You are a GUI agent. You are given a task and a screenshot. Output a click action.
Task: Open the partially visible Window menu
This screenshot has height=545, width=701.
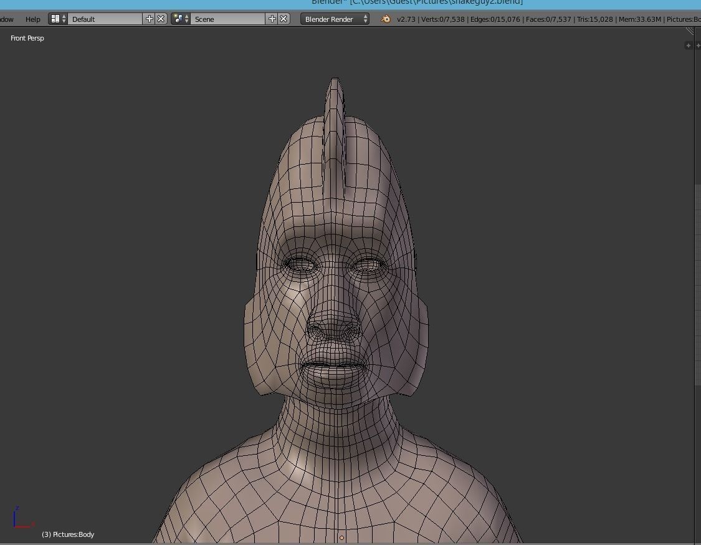7,19
